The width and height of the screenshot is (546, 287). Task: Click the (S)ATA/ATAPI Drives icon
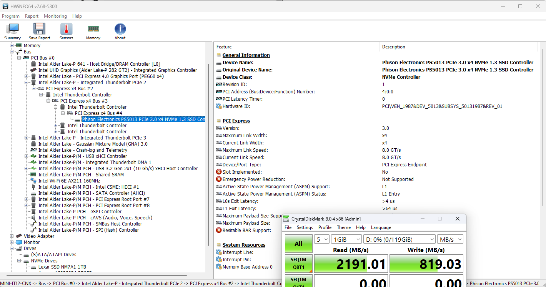pos(26,255)
